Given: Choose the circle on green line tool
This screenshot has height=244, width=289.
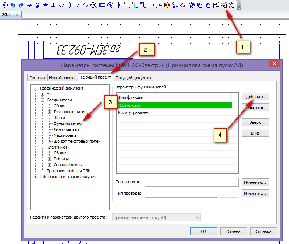Looking at the screenshot, I should tap(86, 5).
